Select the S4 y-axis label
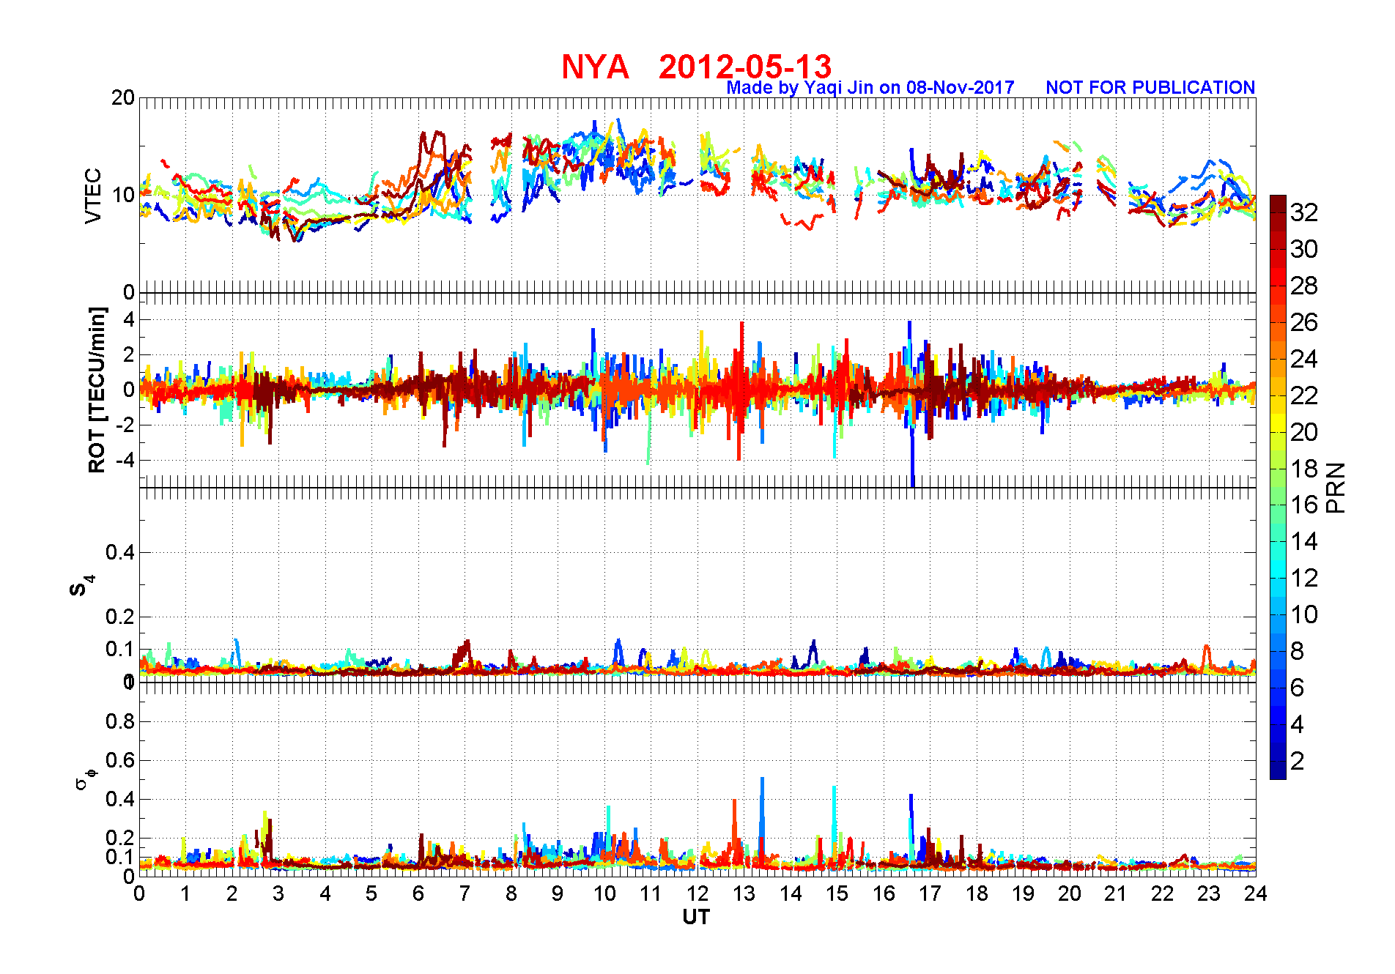The width and height of the screenshot is (1395, 974). [82, 586]
